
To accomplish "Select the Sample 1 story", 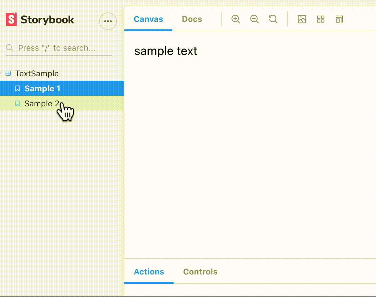I will tap(42, 89).
